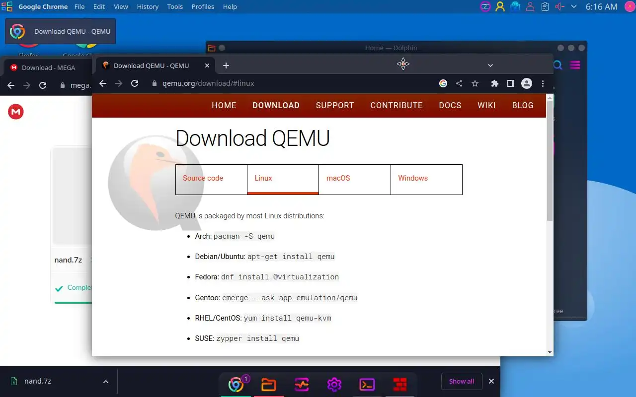Image resolution: width=636 pixels, height=397 pixels.
Task: Open the CONTRIBUTE nav link
Action: coord(397,105)
